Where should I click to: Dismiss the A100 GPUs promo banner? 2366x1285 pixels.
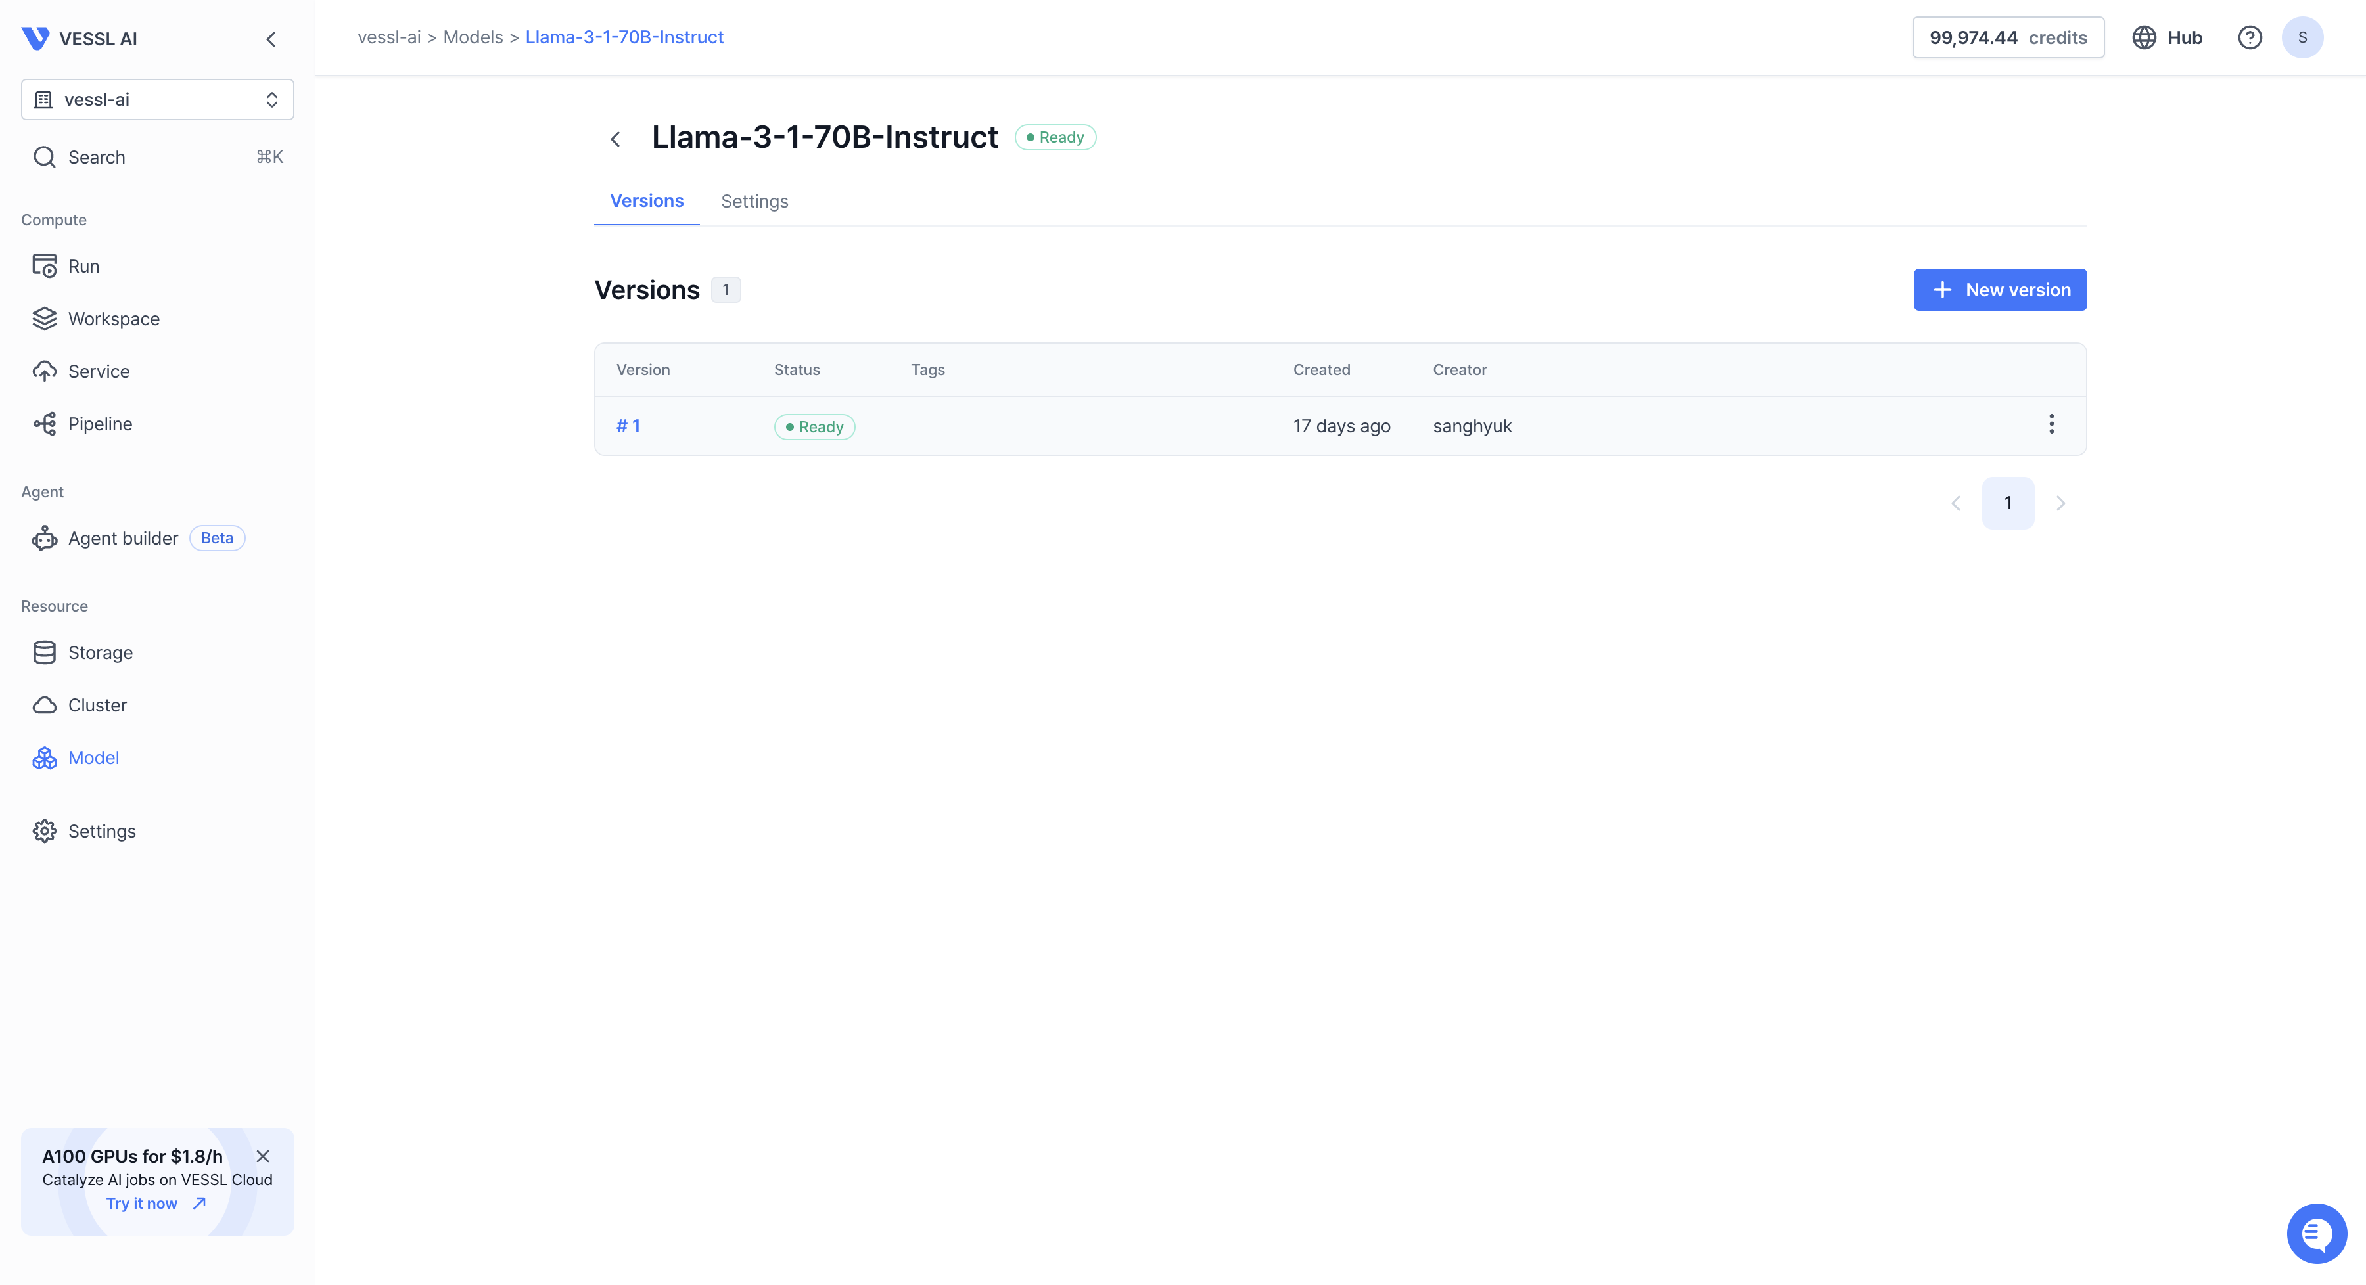[263, 1156]
